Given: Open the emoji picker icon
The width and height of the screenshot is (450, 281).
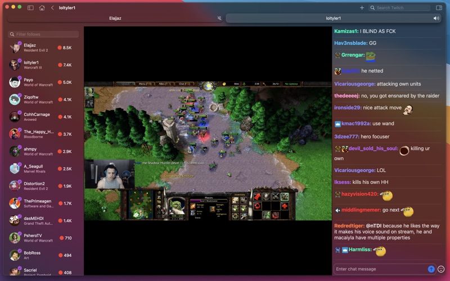Looking at the screenshot, I should [x=441, y=269].
